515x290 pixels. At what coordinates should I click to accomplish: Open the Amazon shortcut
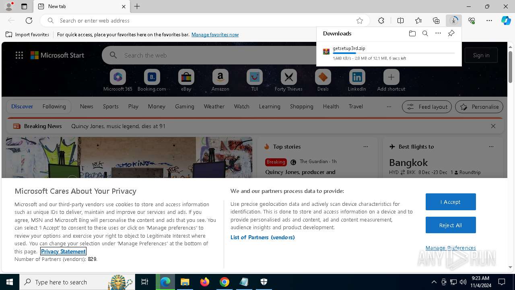pyautogui.click(x=220, y=81)
